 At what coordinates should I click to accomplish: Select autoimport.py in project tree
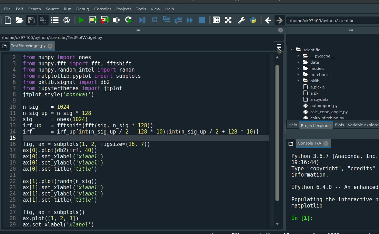click(x=324, y=106)
